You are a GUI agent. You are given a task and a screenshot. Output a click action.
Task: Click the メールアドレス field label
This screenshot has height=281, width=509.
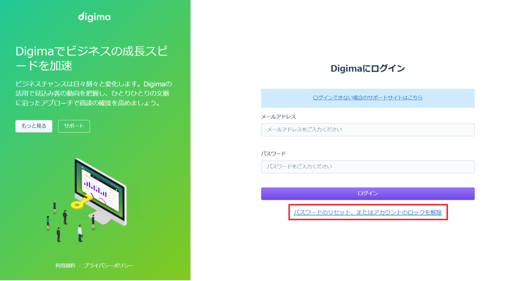[278, 117]
